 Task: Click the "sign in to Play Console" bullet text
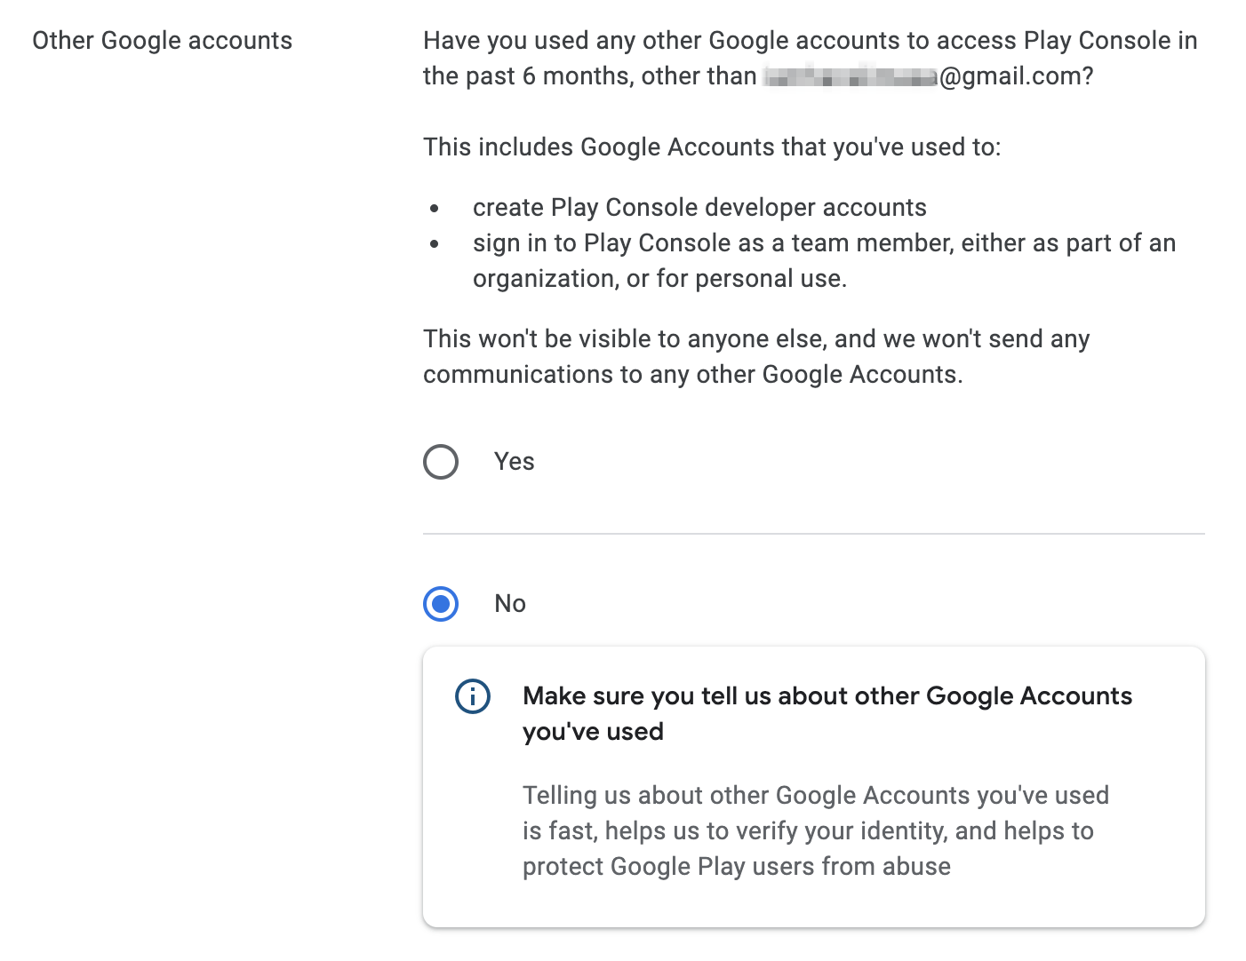[x=824, y=243]
